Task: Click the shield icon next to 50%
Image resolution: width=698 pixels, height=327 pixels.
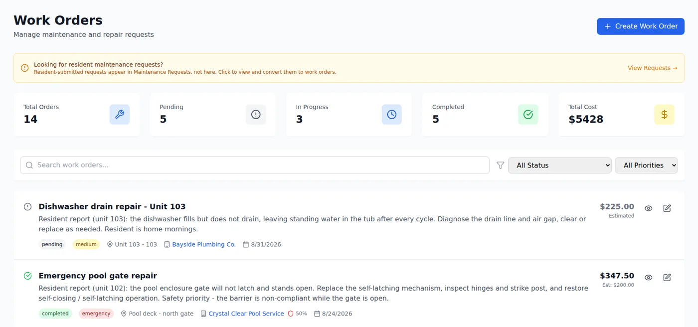Action: click(291, 314)
